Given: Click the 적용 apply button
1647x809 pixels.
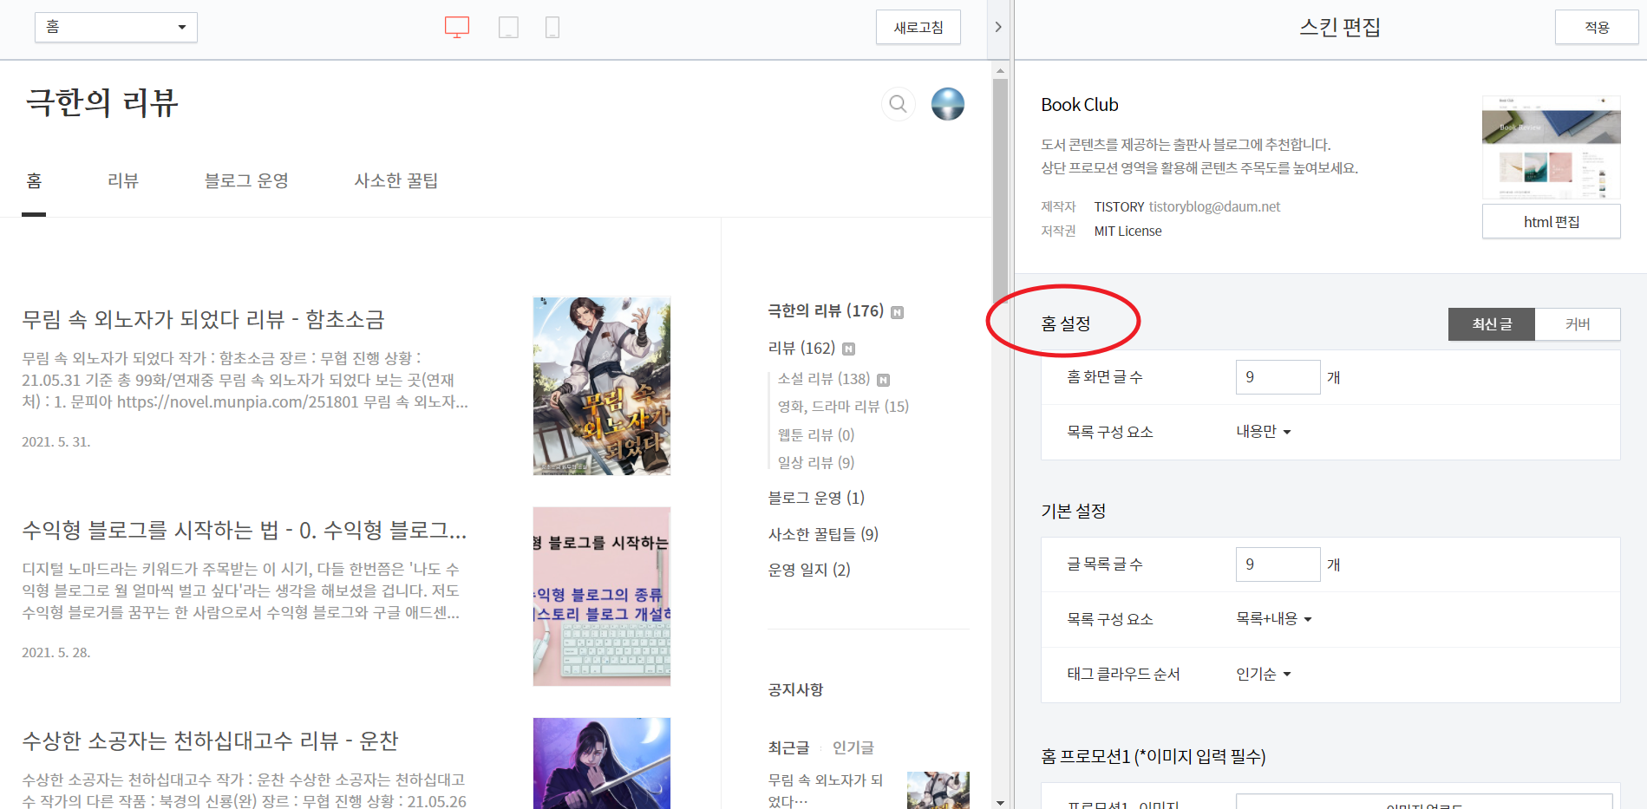Looking at the screenshot, I should pos(1597,27).
